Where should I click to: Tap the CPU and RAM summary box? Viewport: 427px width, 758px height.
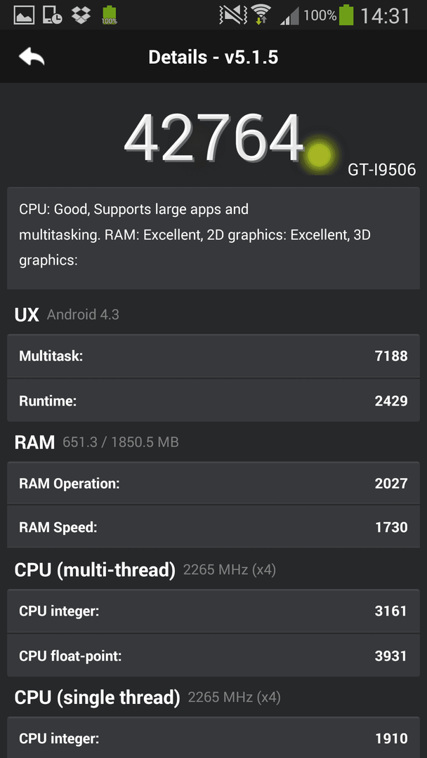(x=213, y=239)
